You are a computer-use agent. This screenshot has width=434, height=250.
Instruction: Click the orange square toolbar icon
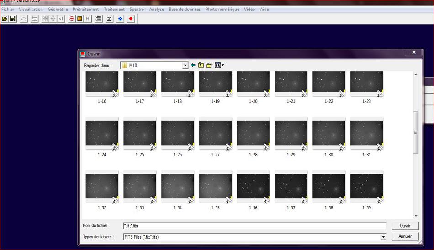pos(79,19)
